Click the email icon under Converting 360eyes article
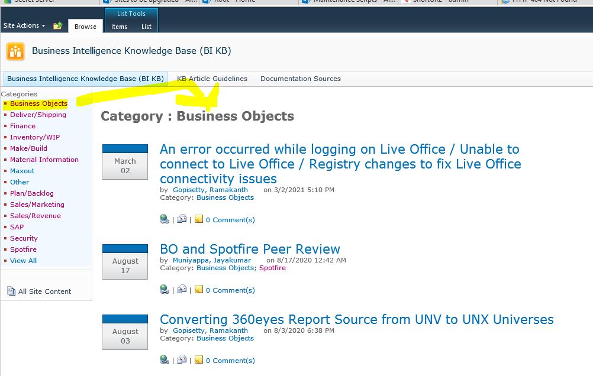The image size is (593, 376). [x=182, y=359]
